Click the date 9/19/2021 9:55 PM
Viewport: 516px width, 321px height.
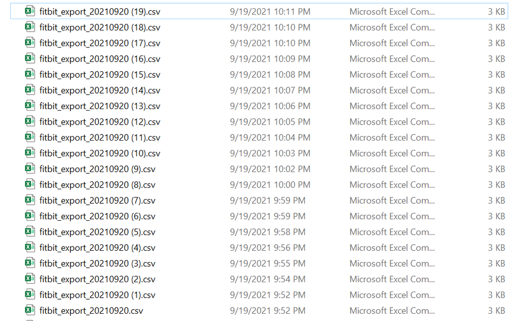[x=268, y=264]
